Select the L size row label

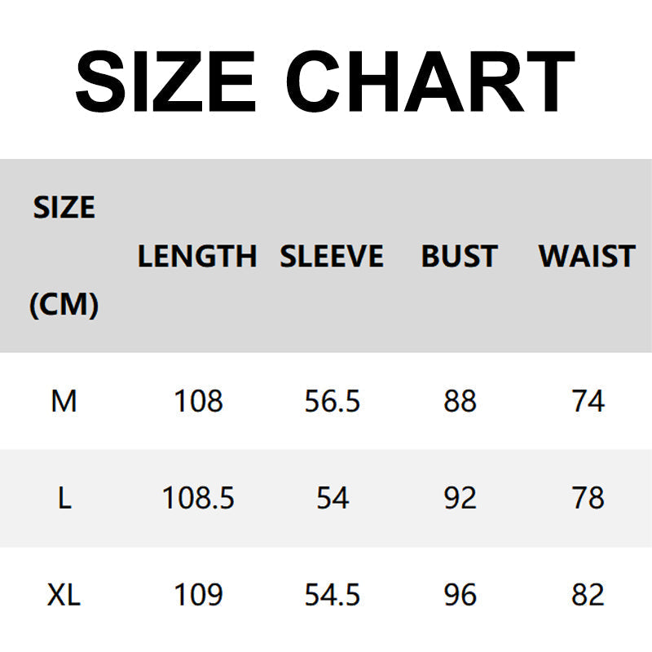pos(64,498)
